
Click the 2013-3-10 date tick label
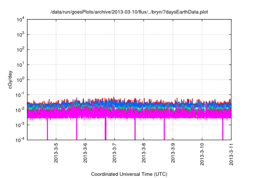(x=202, y=154)
